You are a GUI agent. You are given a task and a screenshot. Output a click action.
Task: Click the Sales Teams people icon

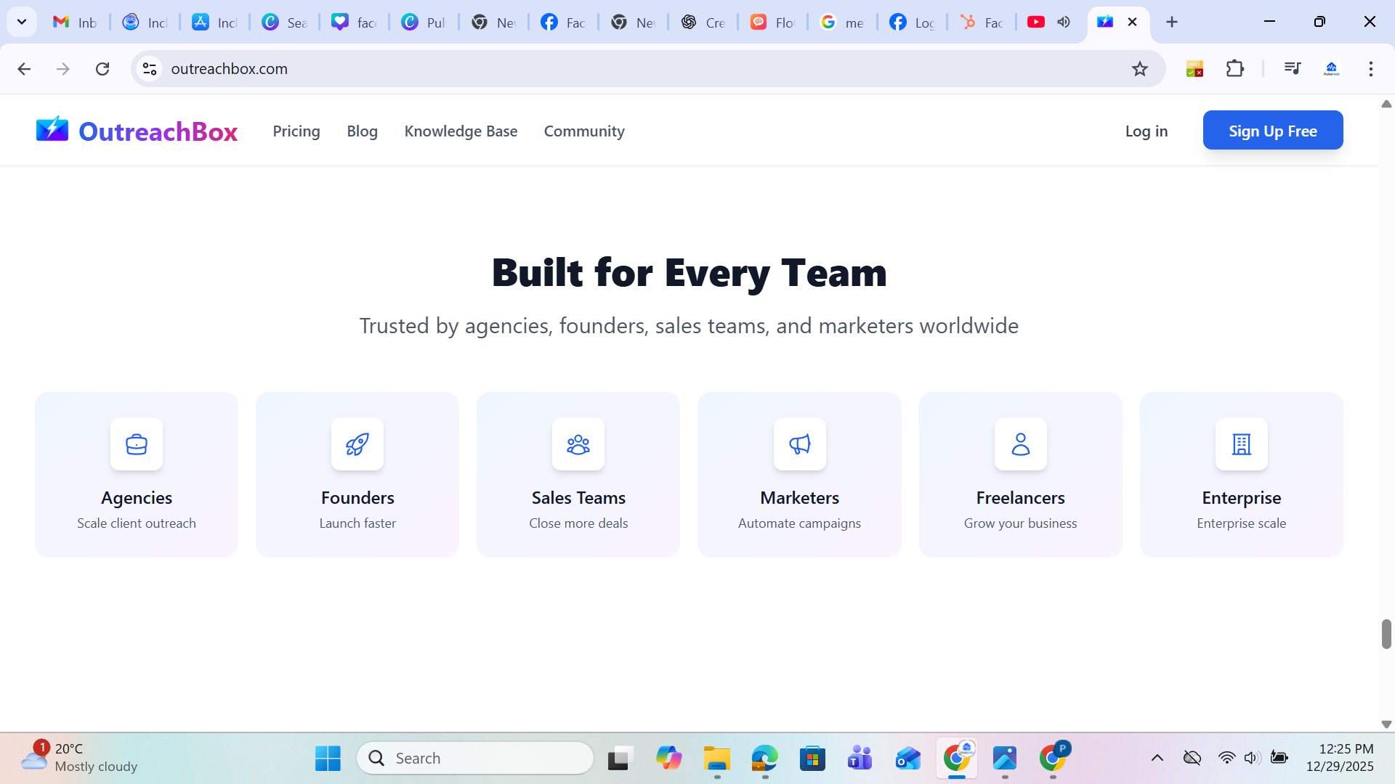578,444
